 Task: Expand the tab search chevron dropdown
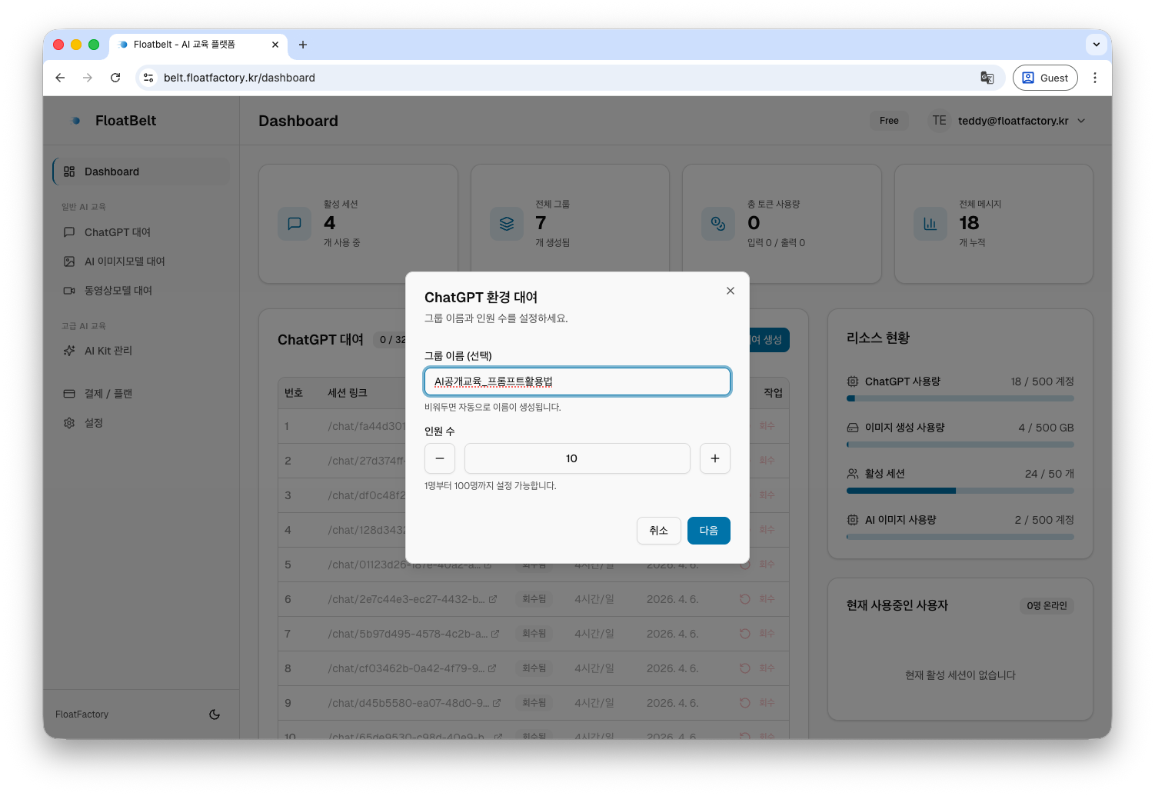click(1096, 45)
